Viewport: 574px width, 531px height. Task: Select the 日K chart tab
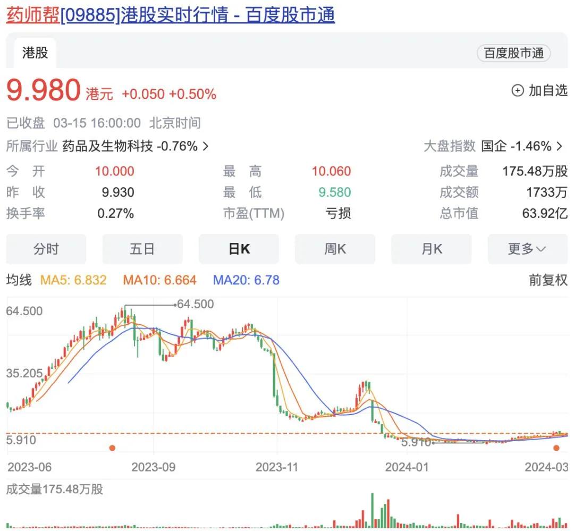[x=239, y=249]
